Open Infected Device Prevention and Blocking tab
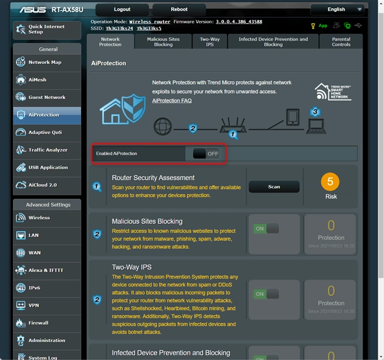The image size is (384, 360). pos(273,41)
